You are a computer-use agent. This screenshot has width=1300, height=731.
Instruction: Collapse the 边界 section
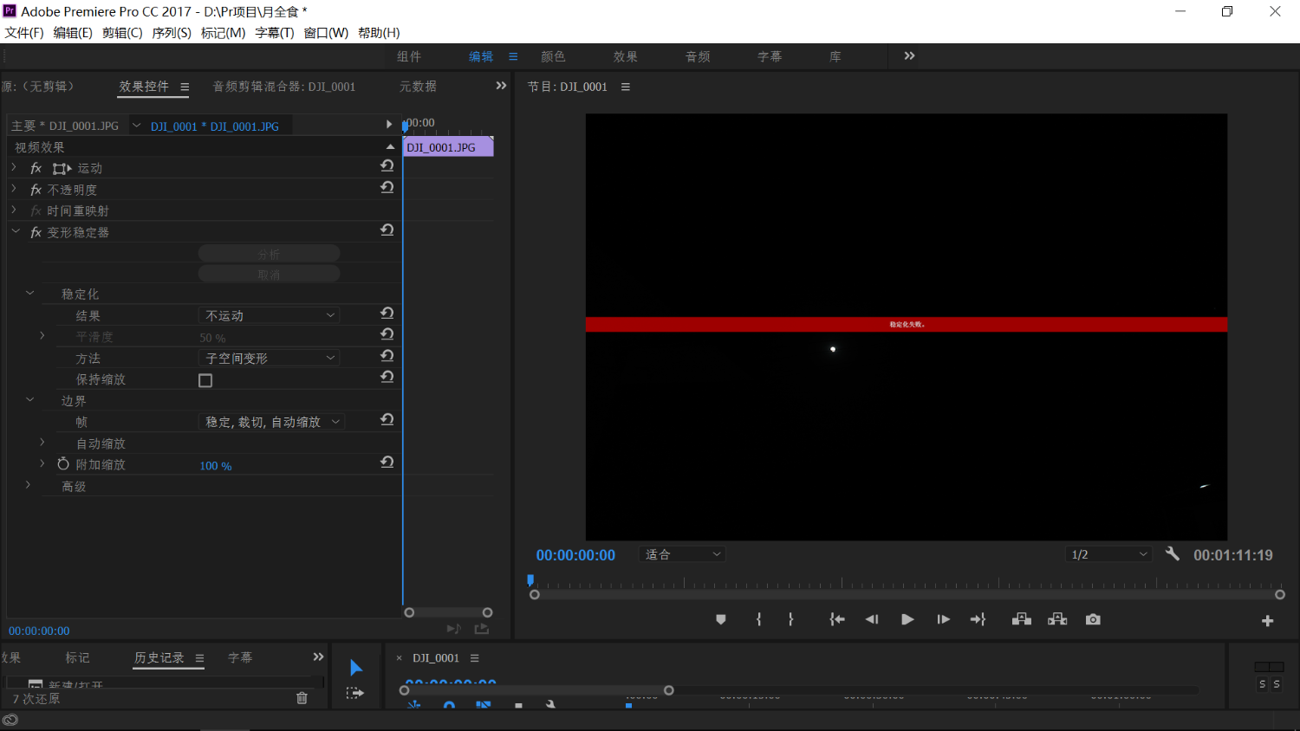(29, 399)
